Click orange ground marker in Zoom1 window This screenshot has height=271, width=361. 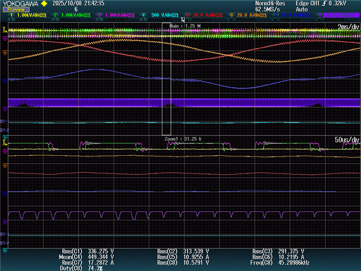[x=5, y=165]
